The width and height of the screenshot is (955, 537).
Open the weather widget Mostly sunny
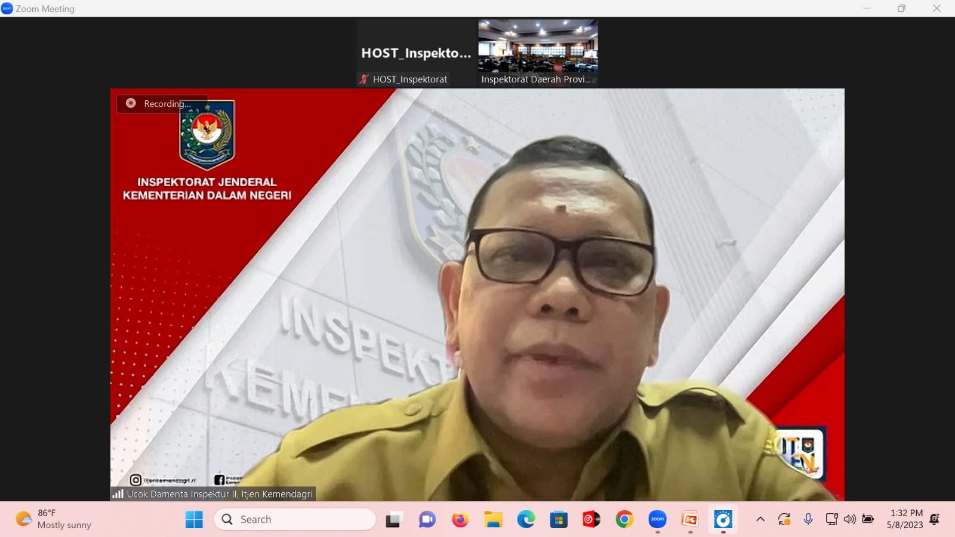(x=54, y=519)
